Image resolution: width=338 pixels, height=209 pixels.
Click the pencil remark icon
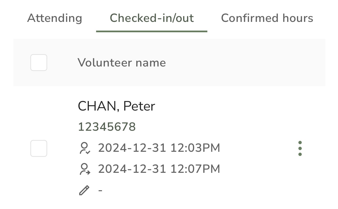coord(84,190)
